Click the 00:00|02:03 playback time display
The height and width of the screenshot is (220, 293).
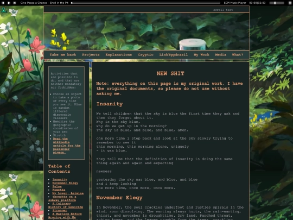pyautogui.click(x=257, y=3)
